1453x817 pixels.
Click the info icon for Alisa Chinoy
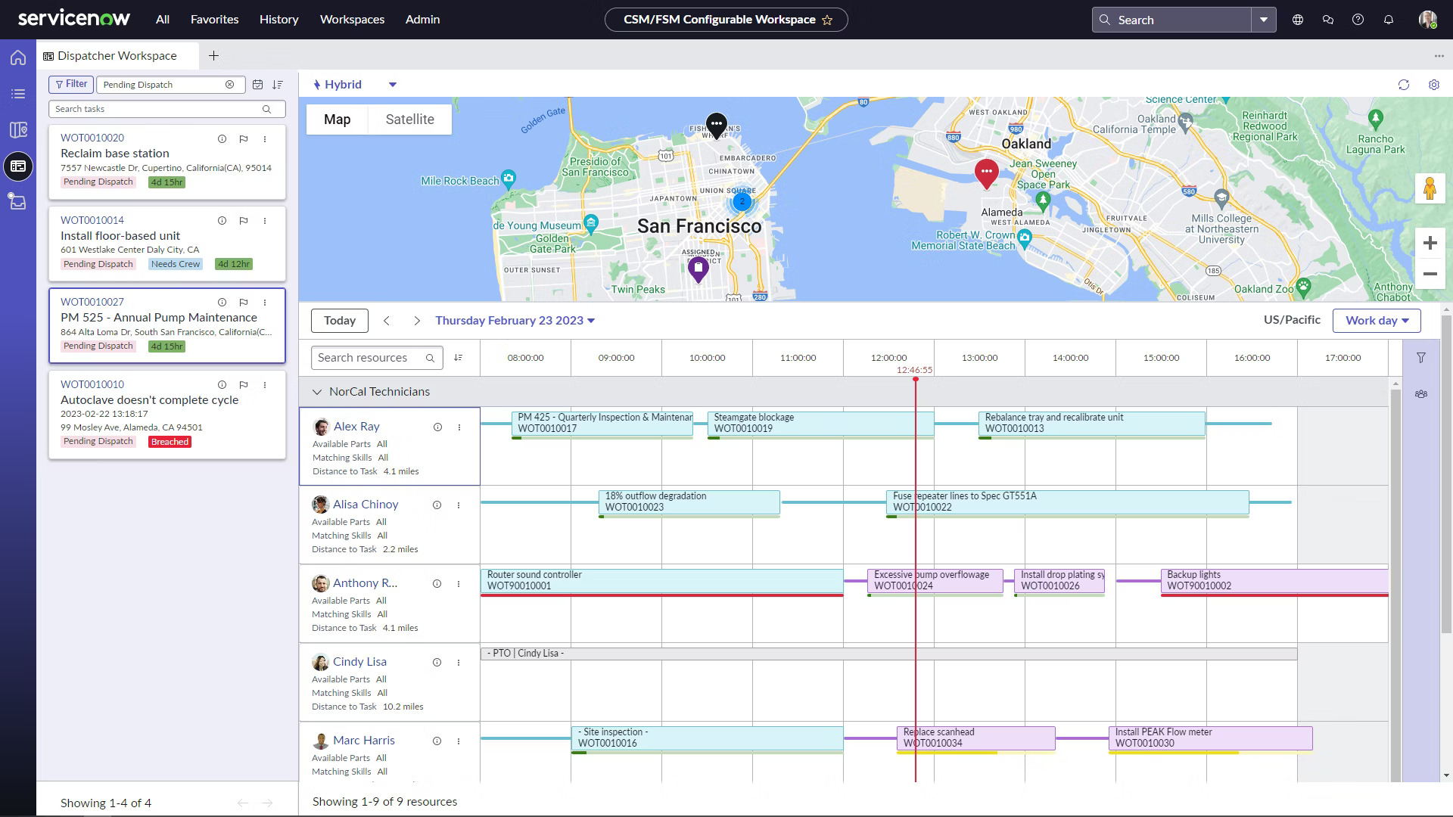(437, 504)
